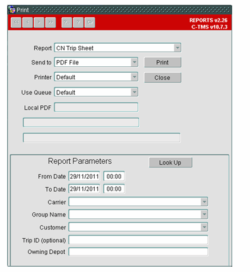Click the previous record arrow icon
This screenshot has height=272, width=250.
pyautogui.click(x=28, y=22)
